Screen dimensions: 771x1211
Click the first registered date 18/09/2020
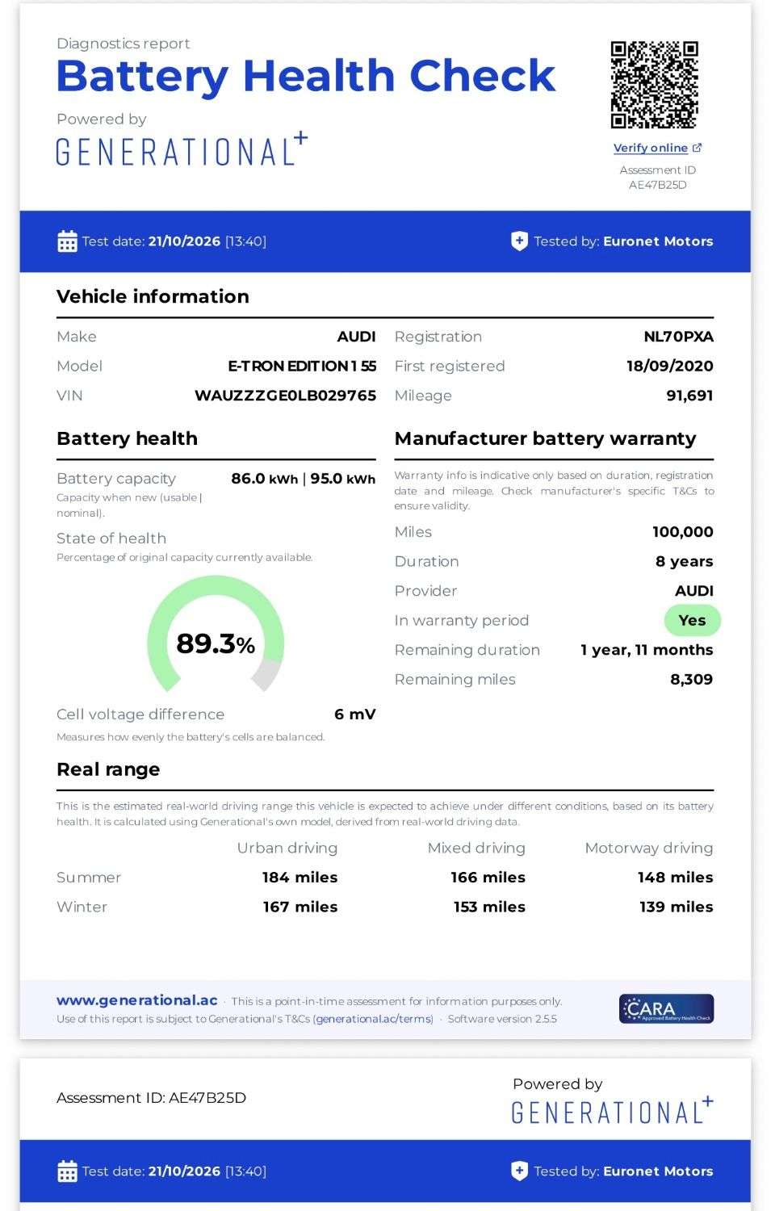(x=670, y=366)
